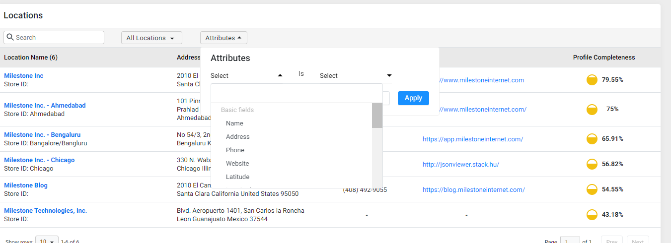Click the Profile Completeness column header
Image resolution: width=671 pixels, height=243 pixels.
click(x=604, y=57)
